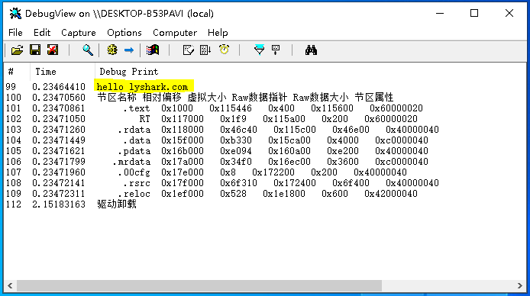Open the Computer menu
The height and width of the screenshot is (296, 530).
pos(175,33)
